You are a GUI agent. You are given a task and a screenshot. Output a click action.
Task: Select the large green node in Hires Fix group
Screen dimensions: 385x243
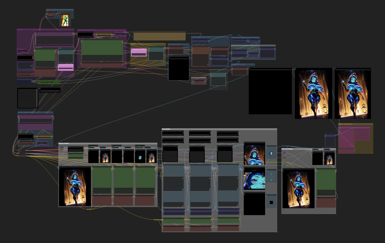(x=102, y=50)
